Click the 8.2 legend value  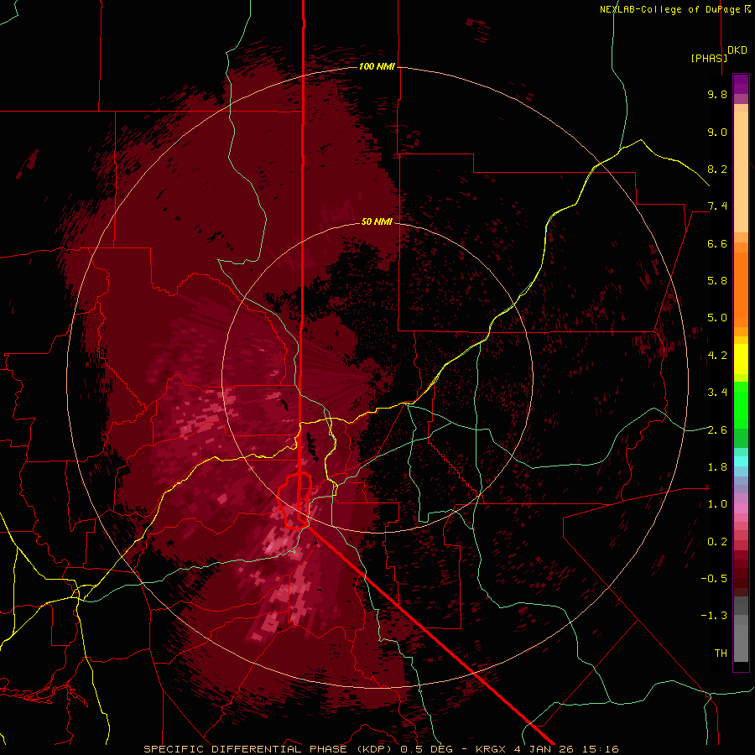(x=717, y=169)
